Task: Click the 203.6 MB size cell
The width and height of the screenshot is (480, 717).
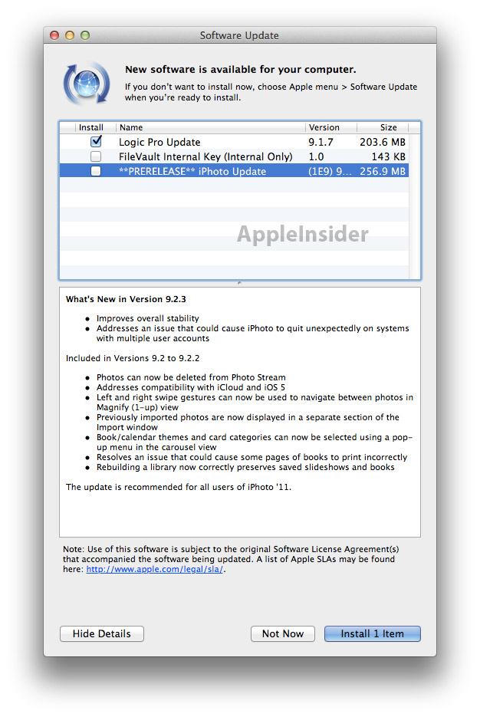Action: (383, 142)
